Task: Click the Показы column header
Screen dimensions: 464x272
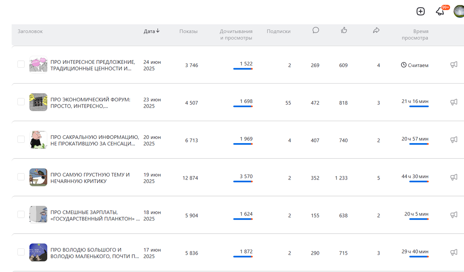Action: click(x=188, y=31)
